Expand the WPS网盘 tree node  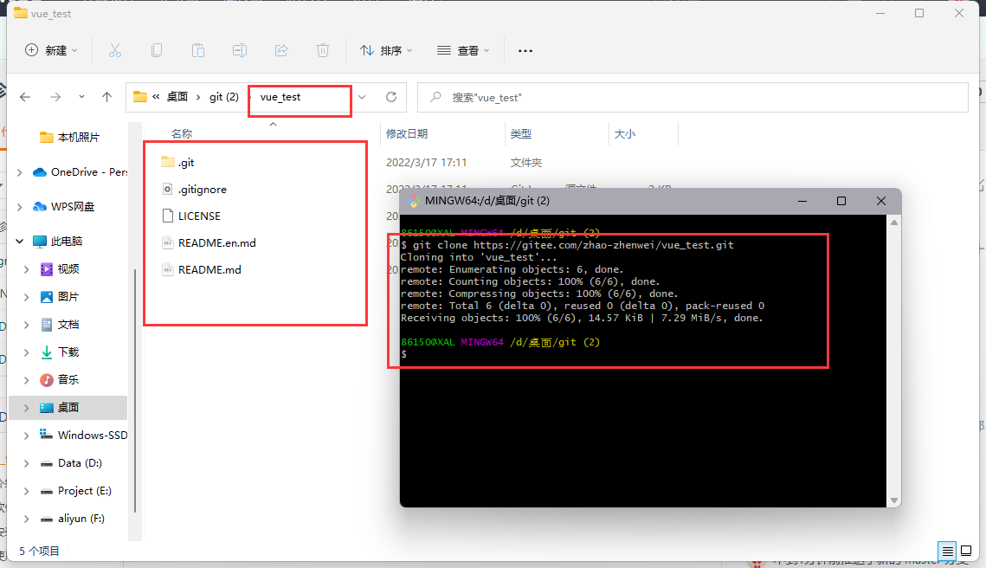click(x=20, y=207)
